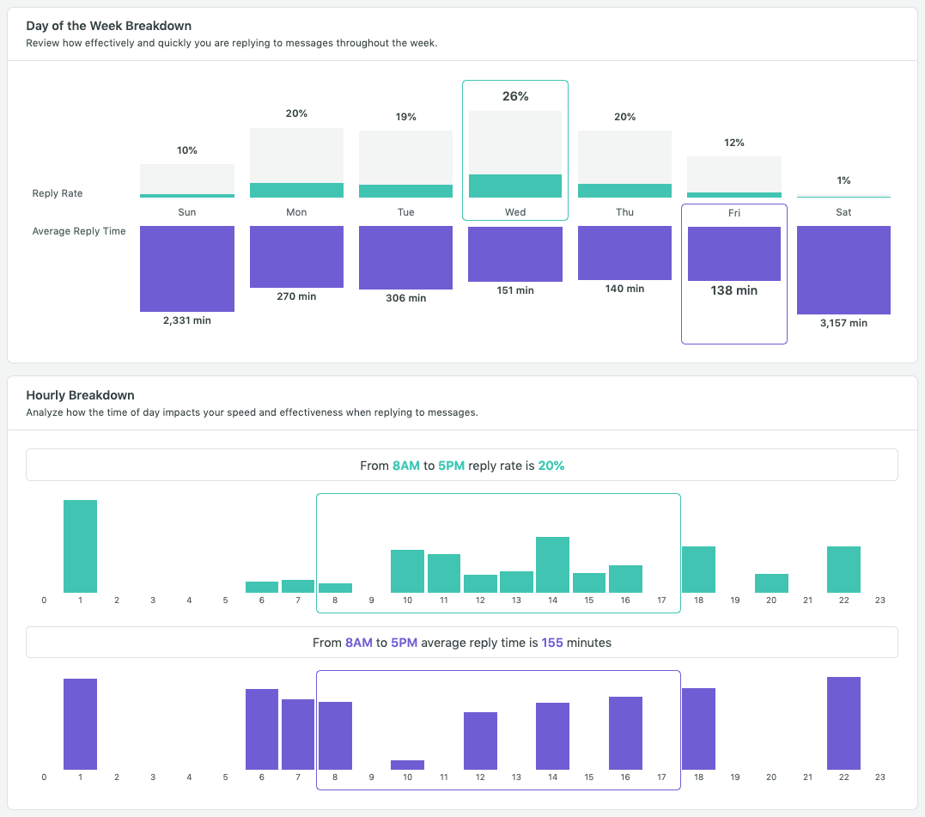This screenshot has height=817, width=925.
Task: Click the teal hour 1 reply rate bar
Action: 80,546
